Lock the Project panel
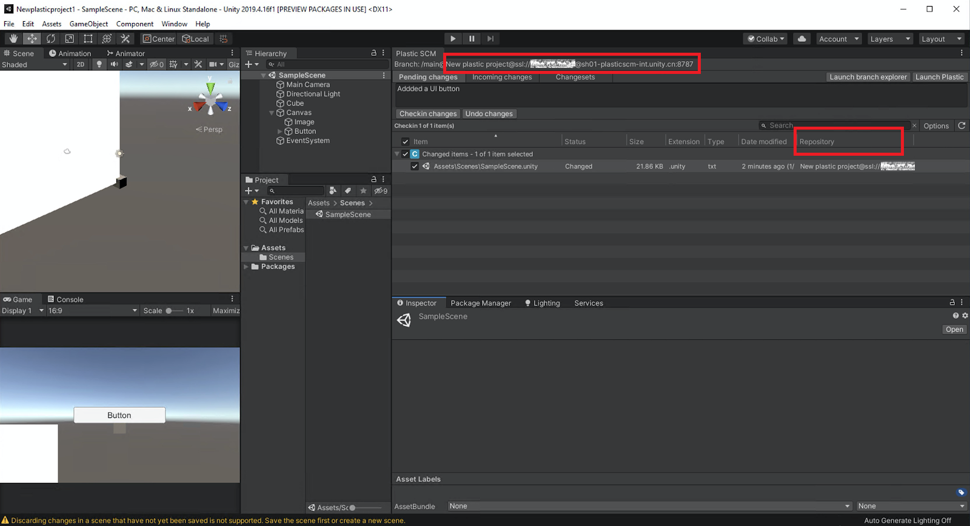The width and height of the screenshot is (970, 526). pos(373,179)
